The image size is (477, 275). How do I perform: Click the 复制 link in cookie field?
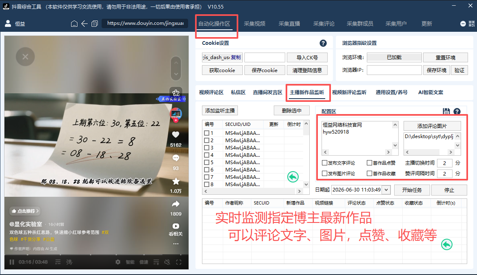click(x=236, y=57)
